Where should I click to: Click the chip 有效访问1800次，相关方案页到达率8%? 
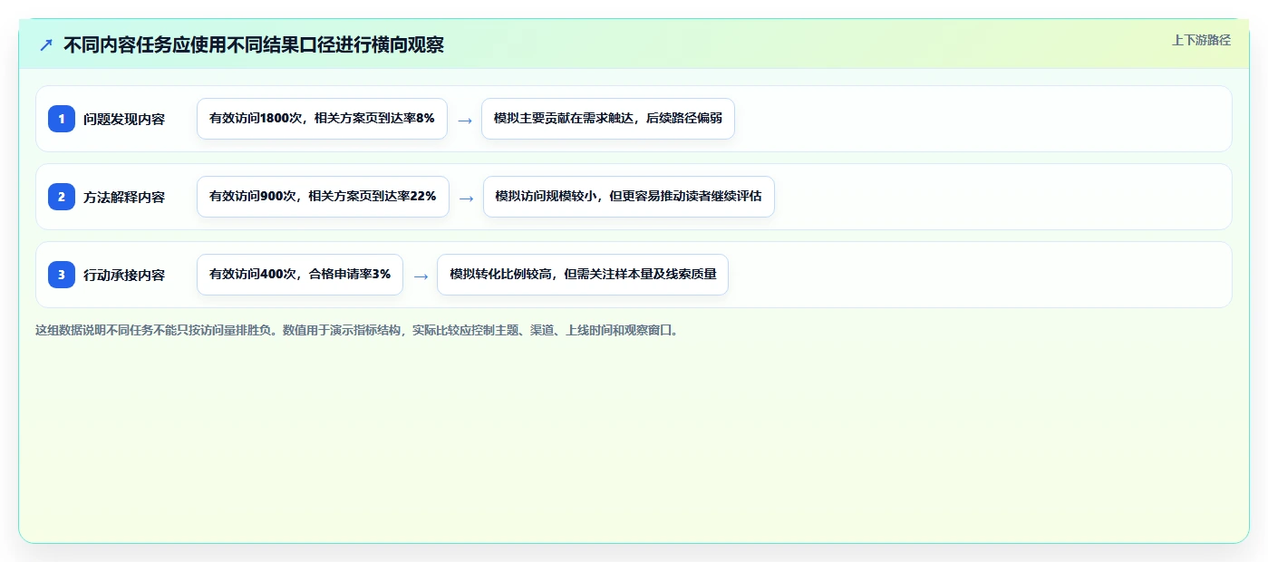click(x=322, y=119)
